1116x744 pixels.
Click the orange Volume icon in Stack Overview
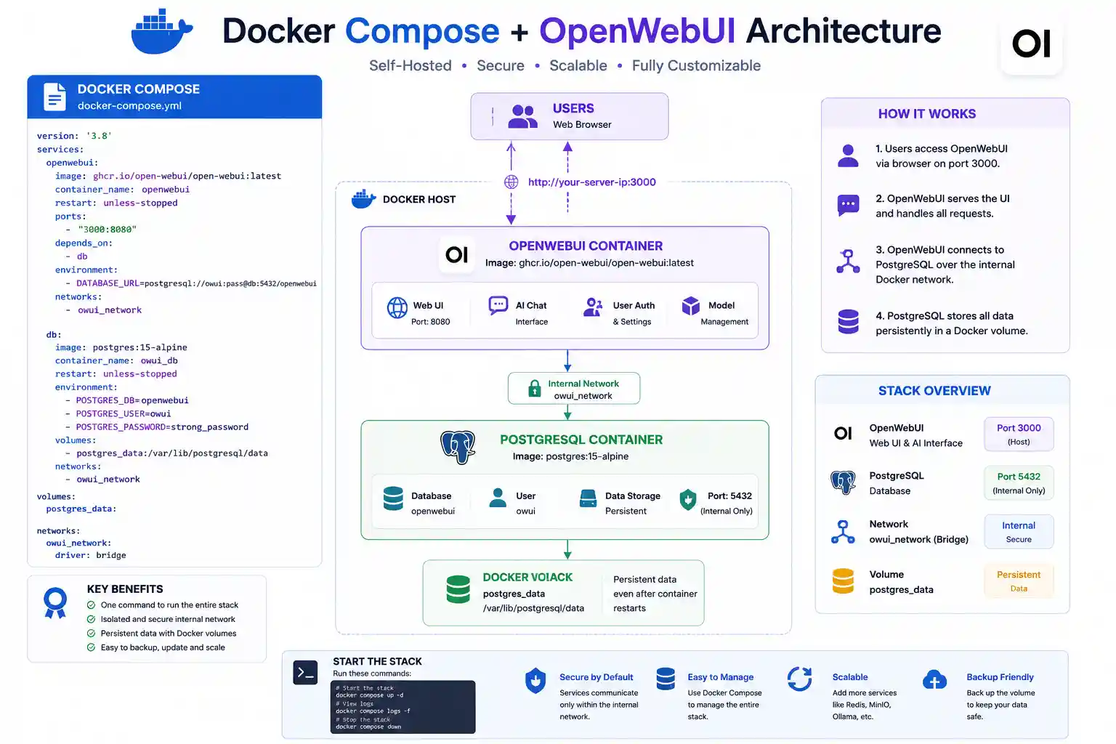(x=843, y=581)
